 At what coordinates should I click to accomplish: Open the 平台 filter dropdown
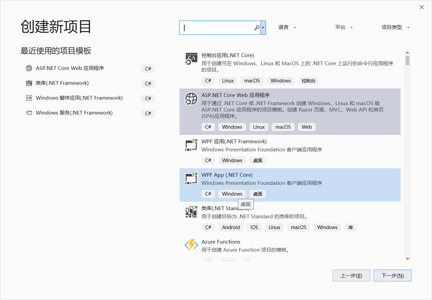tap(344, 27)
